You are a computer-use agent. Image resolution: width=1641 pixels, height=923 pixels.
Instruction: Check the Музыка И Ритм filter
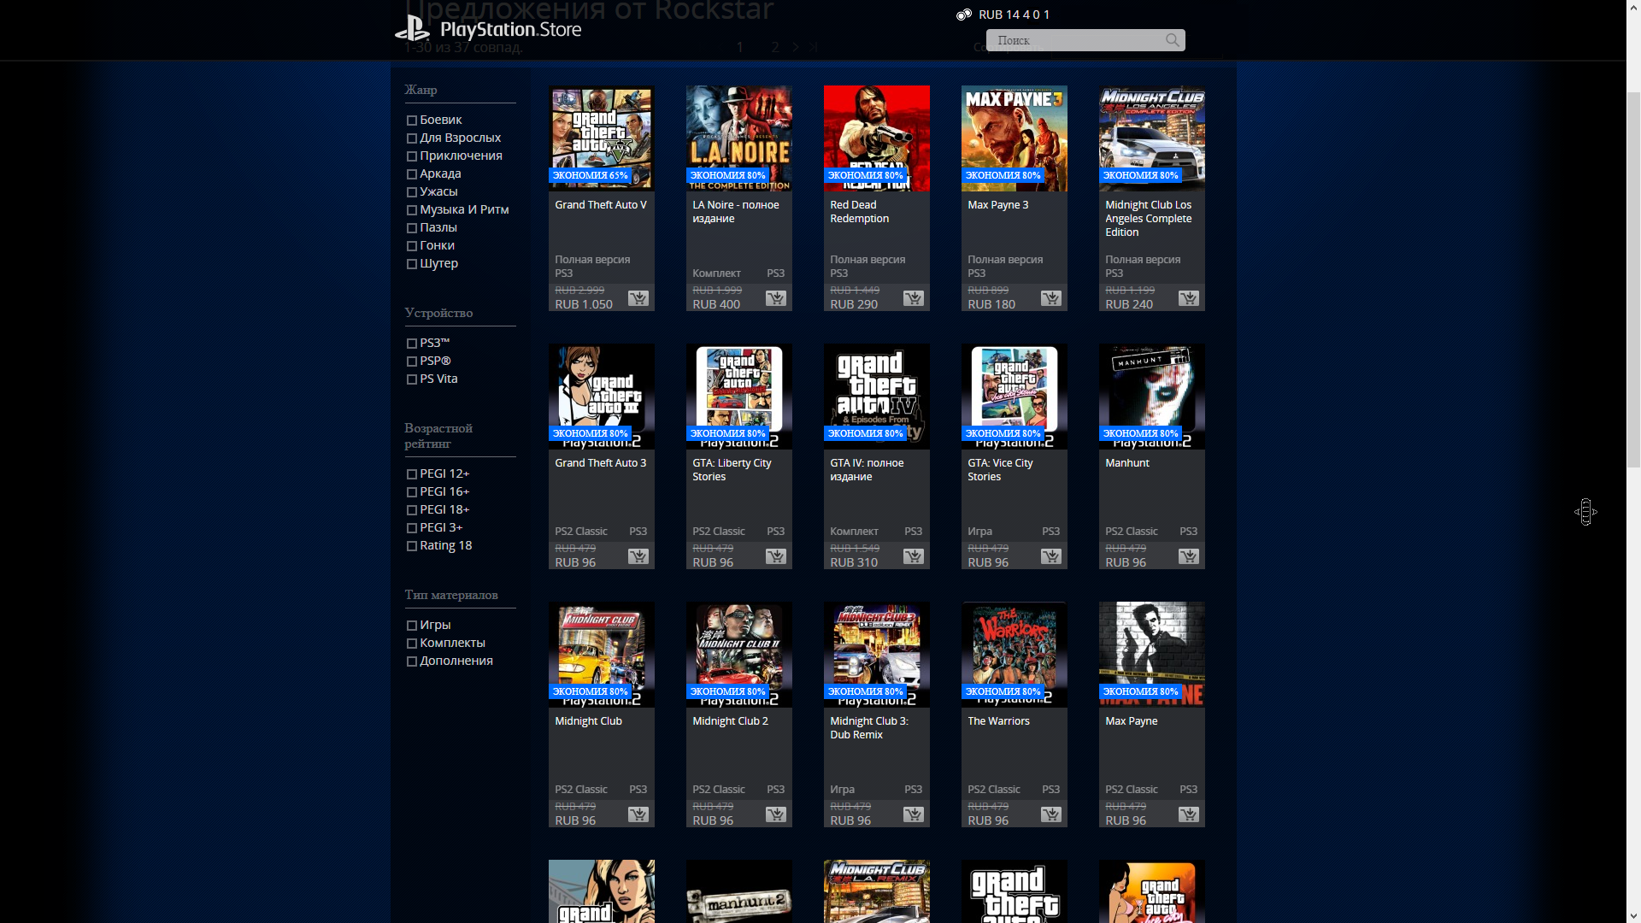pyautogui.click(x=412, y=210)
